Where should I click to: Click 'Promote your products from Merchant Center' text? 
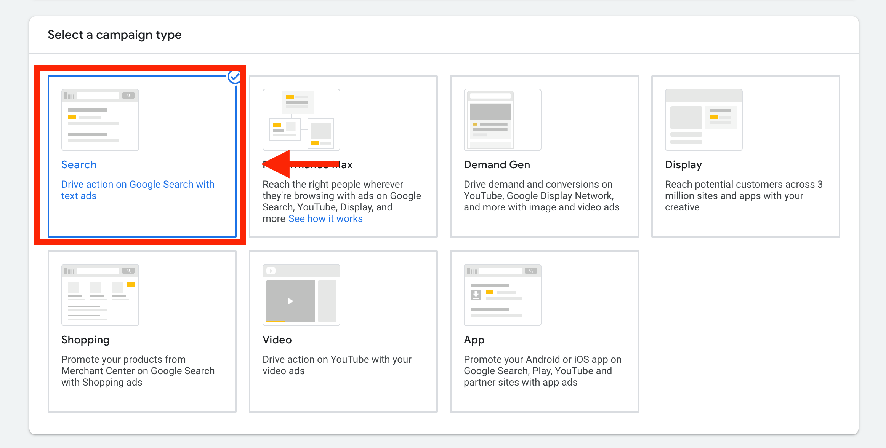[138, 371]
